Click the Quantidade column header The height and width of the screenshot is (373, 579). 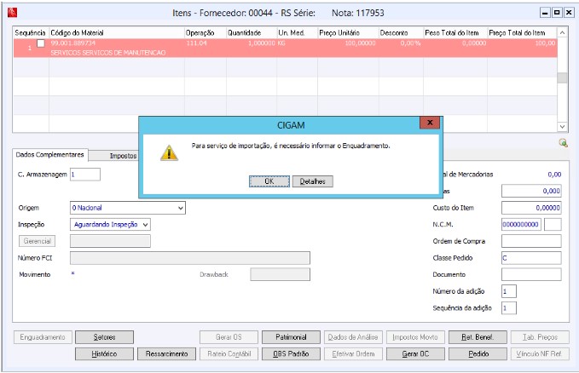tap(252, 33)
